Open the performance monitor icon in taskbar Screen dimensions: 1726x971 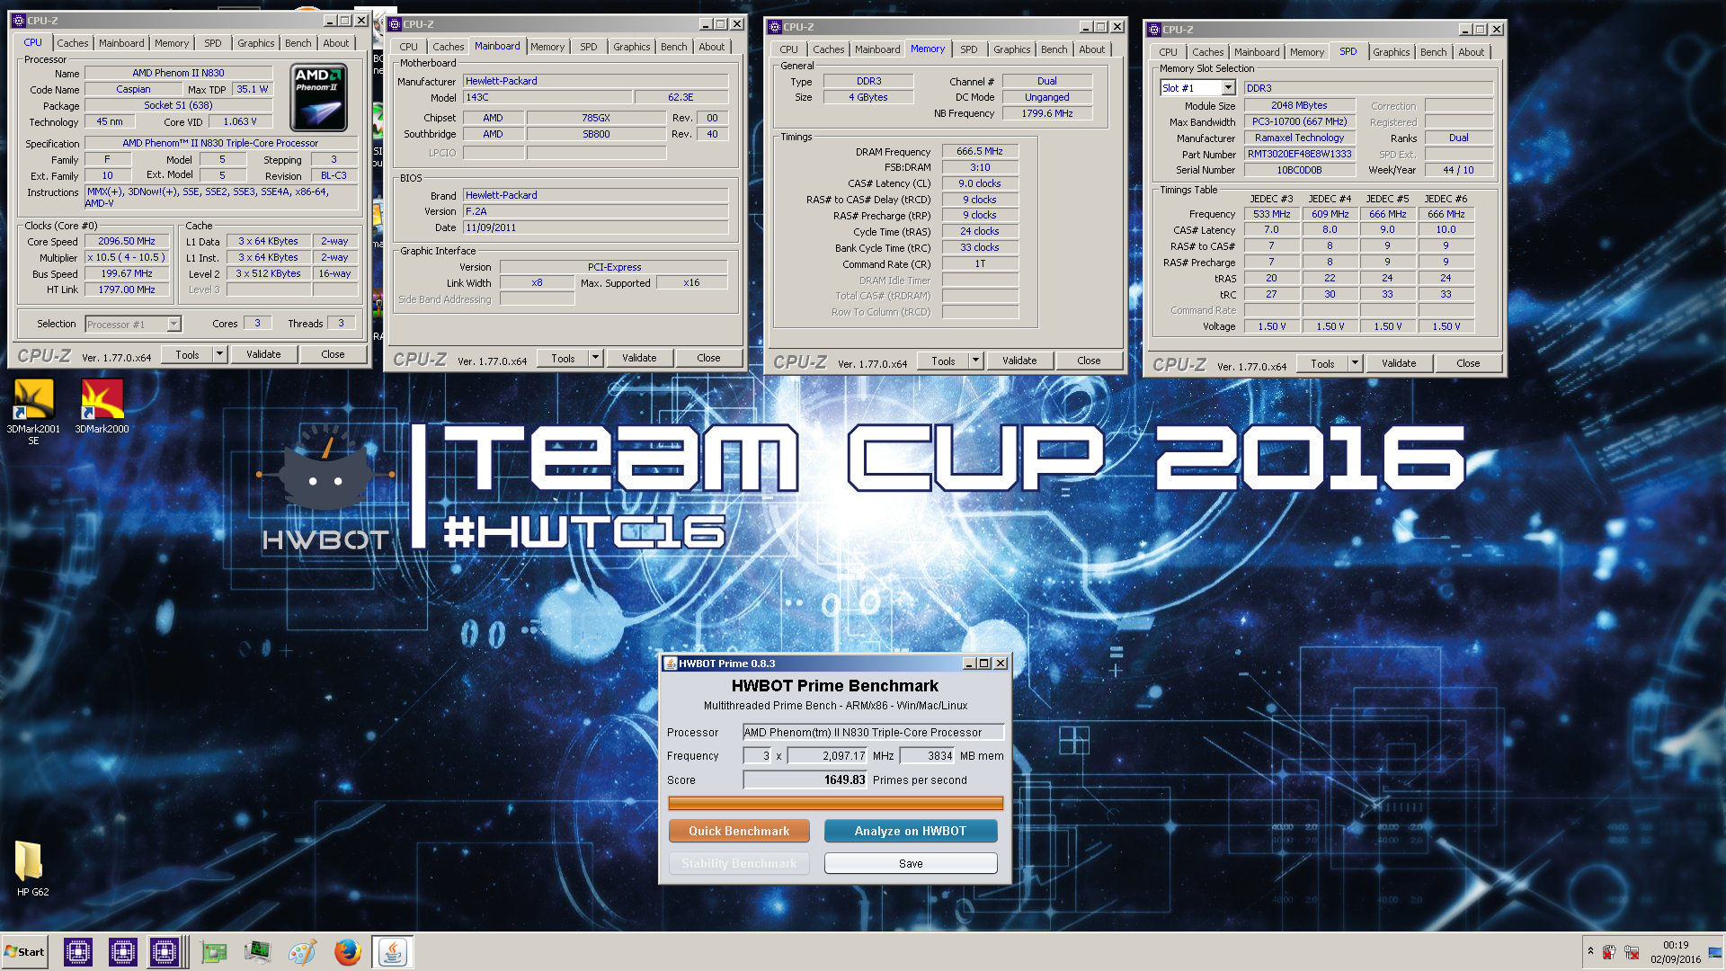pos(257,951)
